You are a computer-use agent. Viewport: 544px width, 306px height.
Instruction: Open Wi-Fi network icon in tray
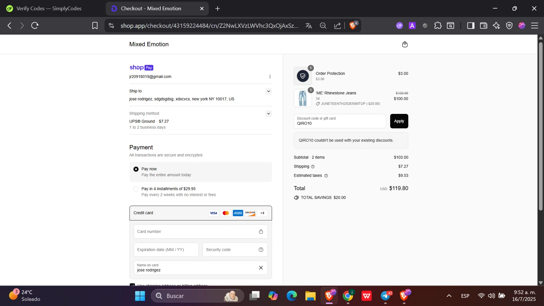481,296
